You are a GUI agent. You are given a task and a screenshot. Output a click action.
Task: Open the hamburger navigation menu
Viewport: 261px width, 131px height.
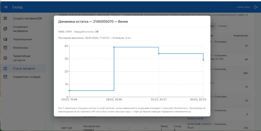pos(6,7)
